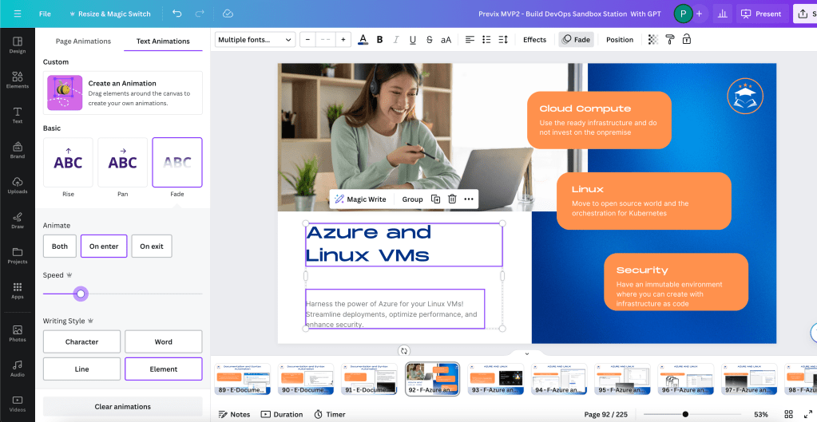The width and height of the screenshot is (817, 422).
Task: Set animate to On exit
Action: click(152, 246)
